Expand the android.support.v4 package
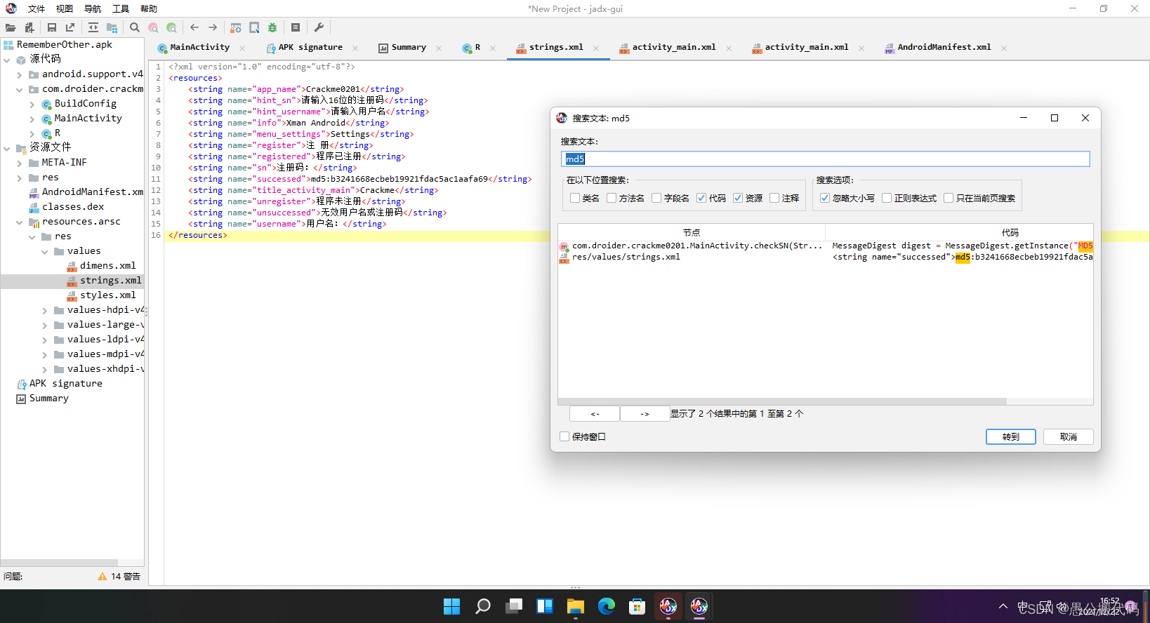 click(x=20, y=74)
